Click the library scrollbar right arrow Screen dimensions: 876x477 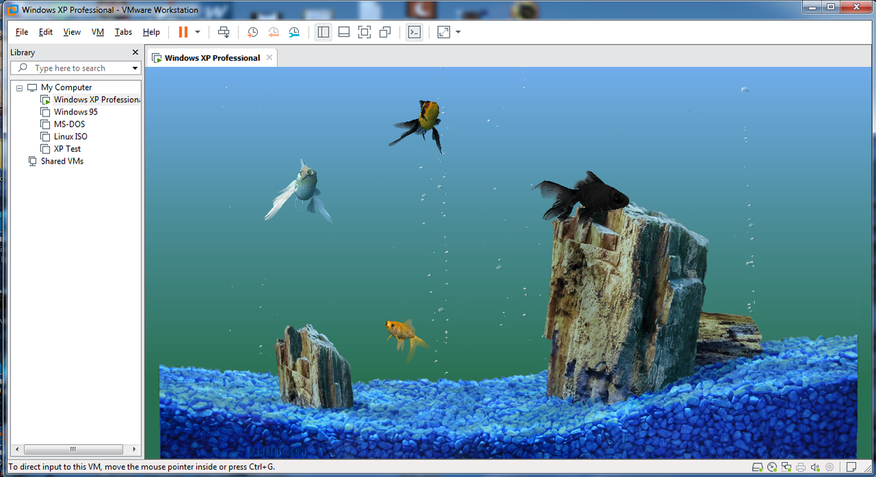click(135, 450)
